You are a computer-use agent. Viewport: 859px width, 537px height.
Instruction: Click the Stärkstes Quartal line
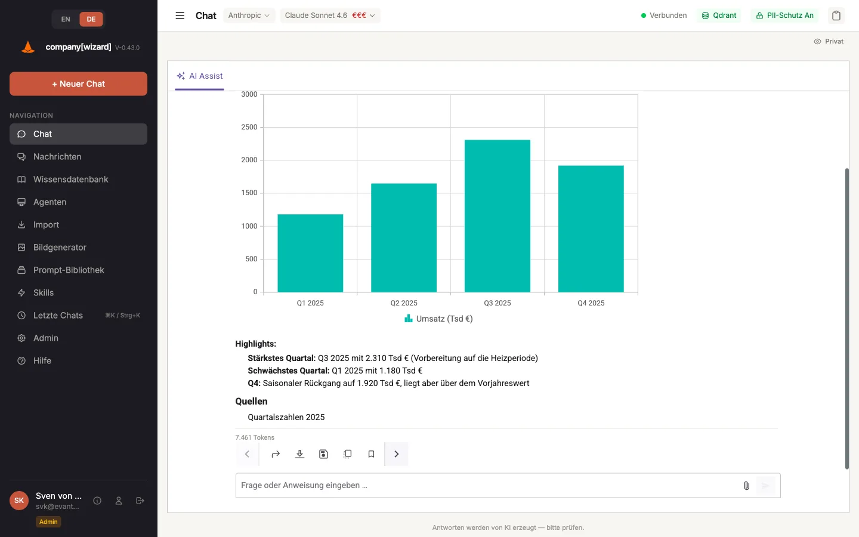click(393, 358)
